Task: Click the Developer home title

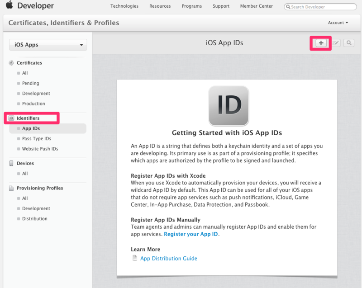Action: [x=36, y=5]
